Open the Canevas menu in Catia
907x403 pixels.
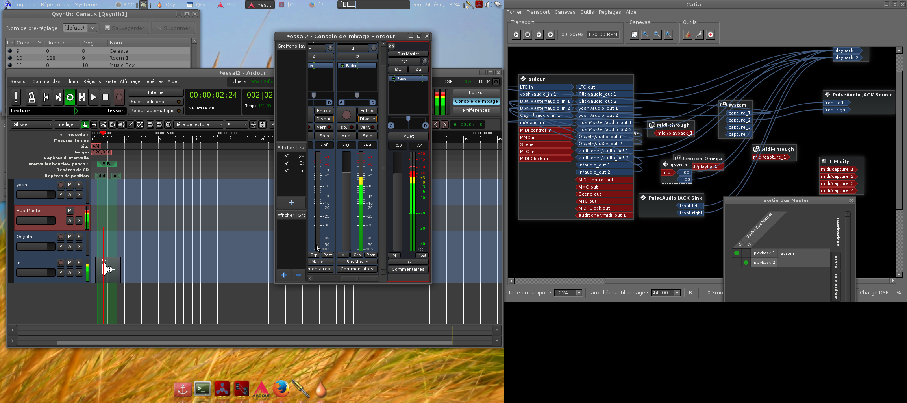click(565, 12)
